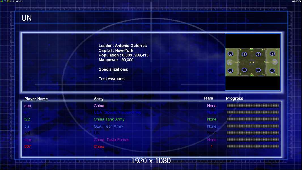Click progress bar for player 007
Screen dimensions: 302x170
click(253, 146)
